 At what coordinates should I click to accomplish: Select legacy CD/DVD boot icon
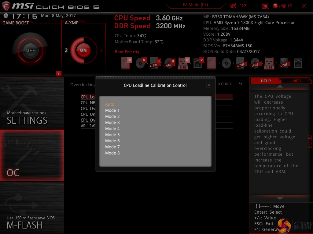(x=226, y=63)
